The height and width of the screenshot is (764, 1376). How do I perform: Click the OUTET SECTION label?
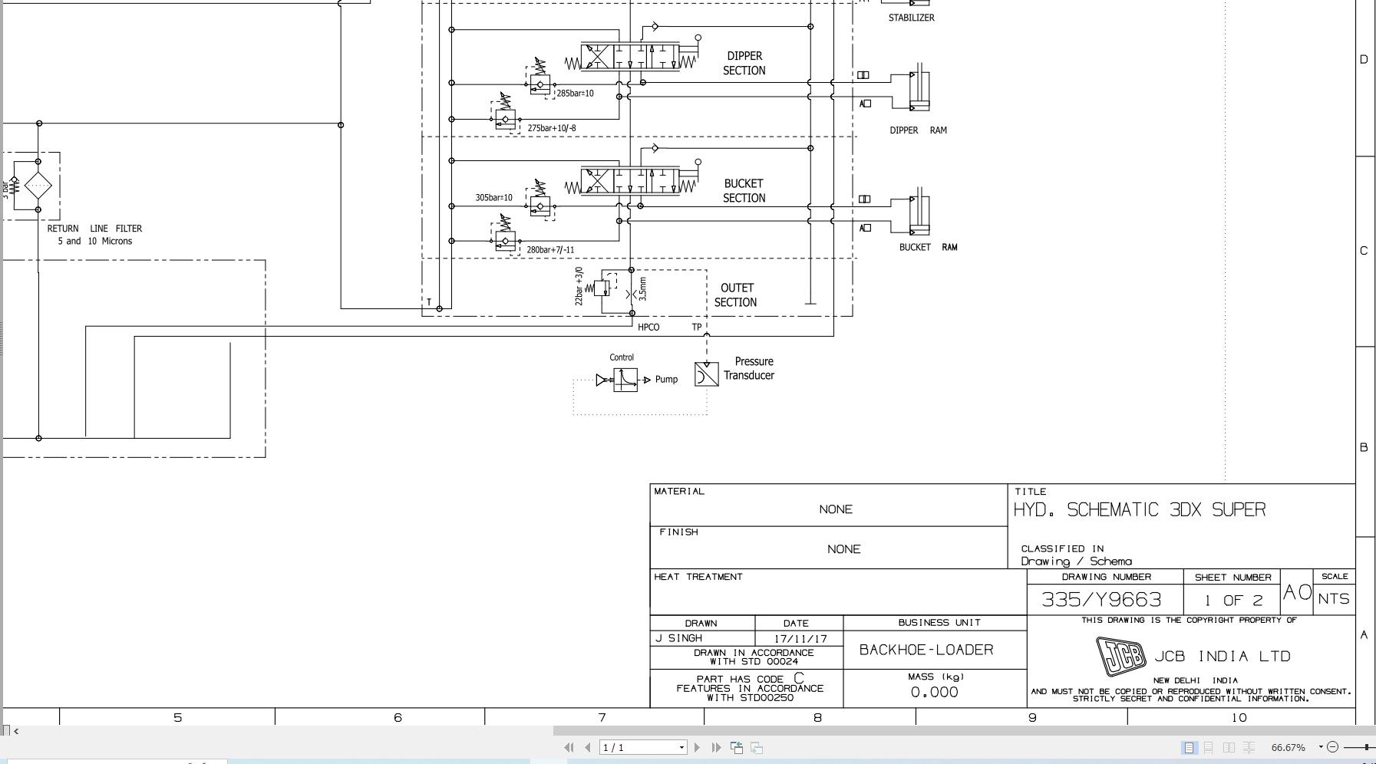[x=735, y=295]
